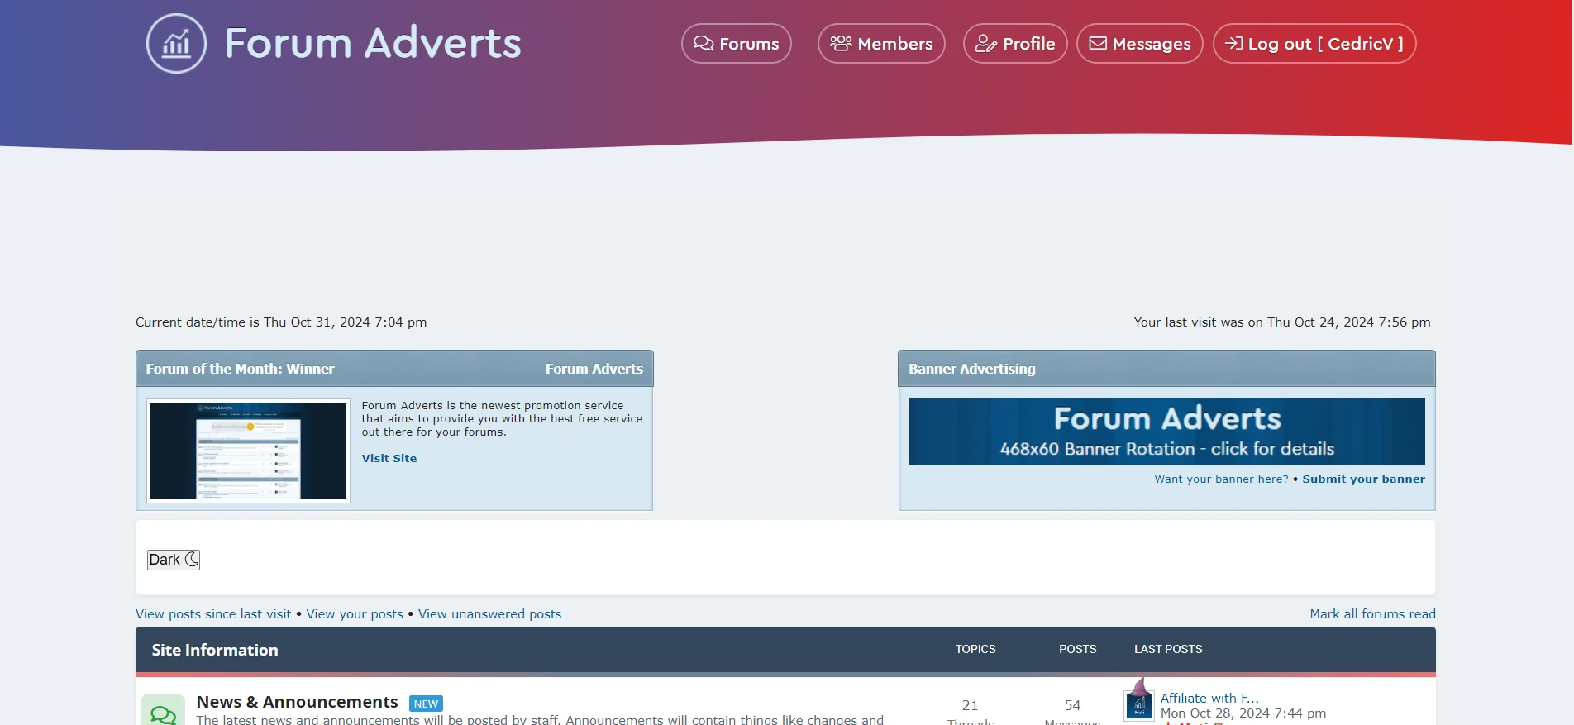The width and height of the screenshot is (1574, 725).
Task: Open View unanswered posts link
Action: [489, 614]
